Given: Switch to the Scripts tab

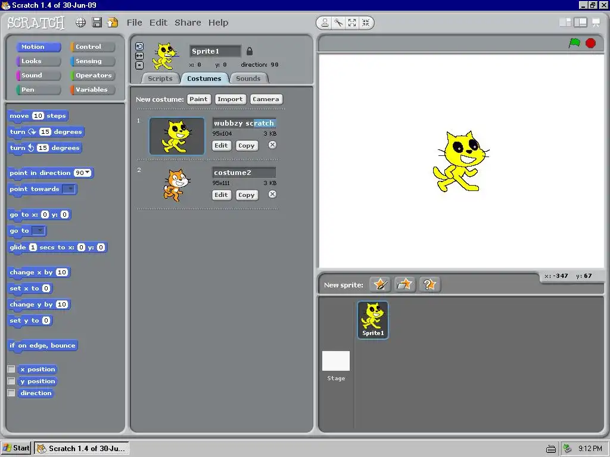Looking at the screenshot, I should point(160,79).
